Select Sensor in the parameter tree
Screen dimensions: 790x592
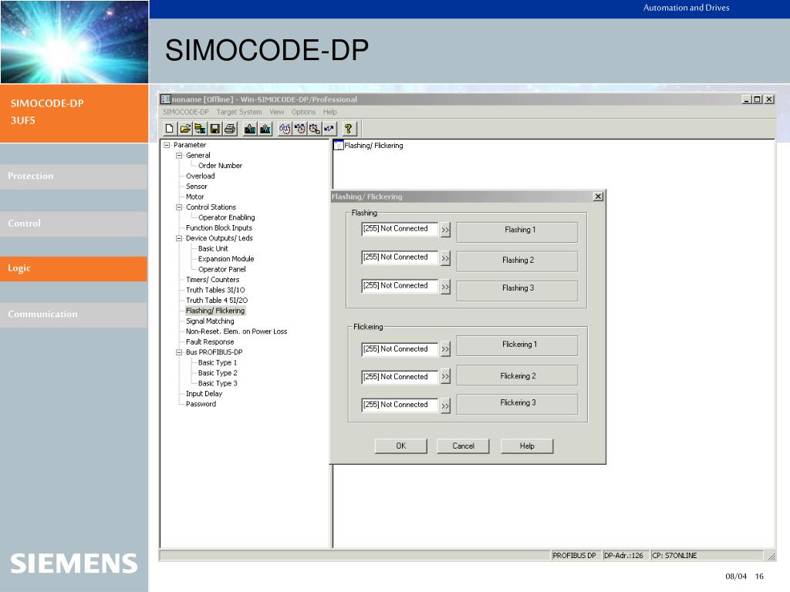pos(197,187)
